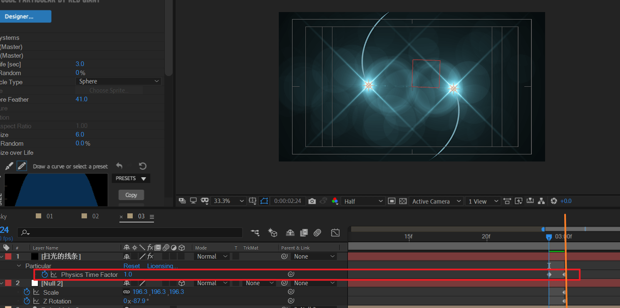Image resolution: width=620 pixels, height=308 pixels.
Task: Show channel and color management icon
Action: [335, 201]
